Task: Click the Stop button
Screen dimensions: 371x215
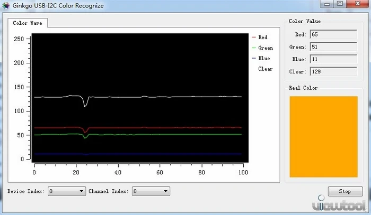Action: [x=345, y=191]
